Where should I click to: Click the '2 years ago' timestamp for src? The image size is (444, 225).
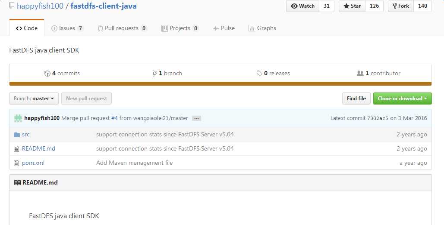click(x=412, y=134)
